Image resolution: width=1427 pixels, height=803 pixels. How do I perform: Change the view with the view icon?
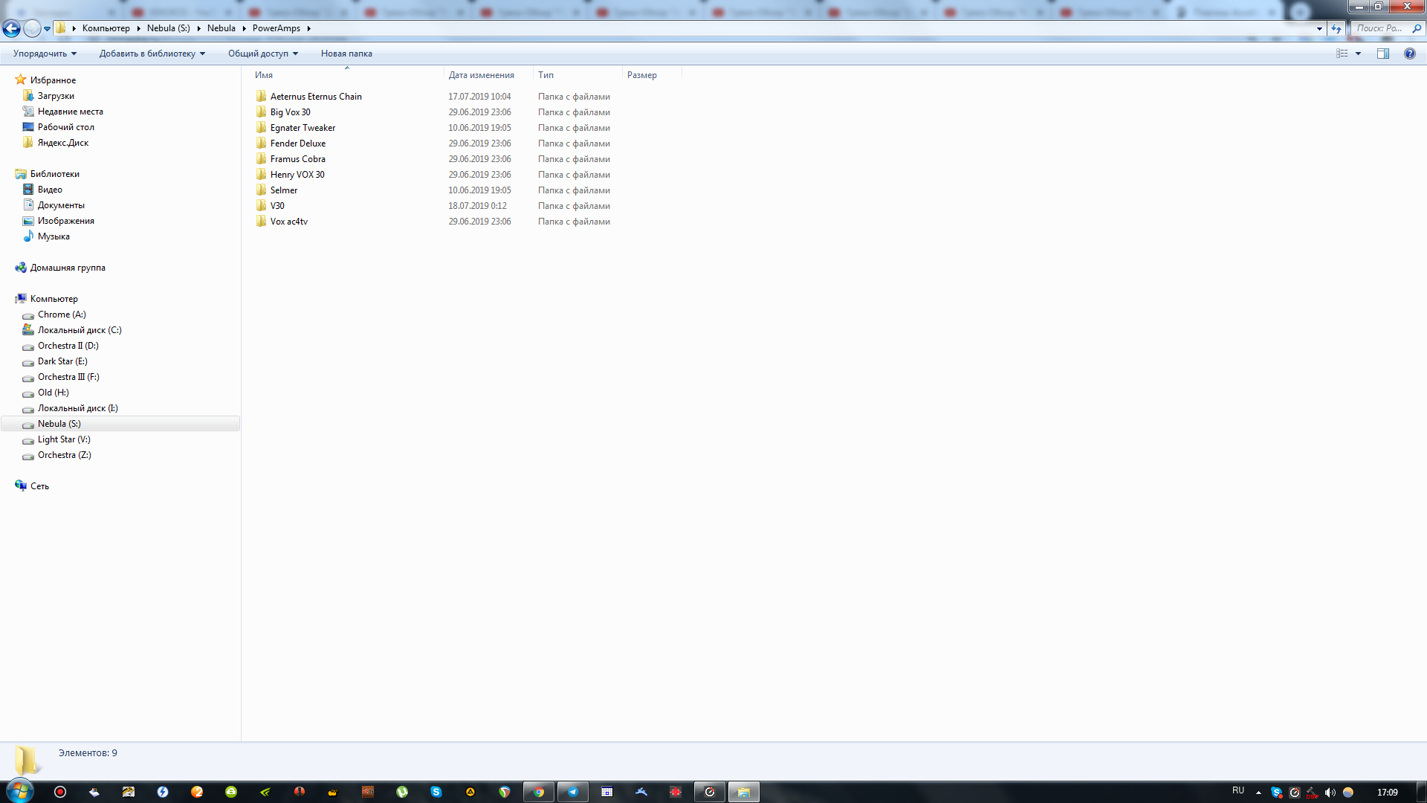(x=1342, y=54)
